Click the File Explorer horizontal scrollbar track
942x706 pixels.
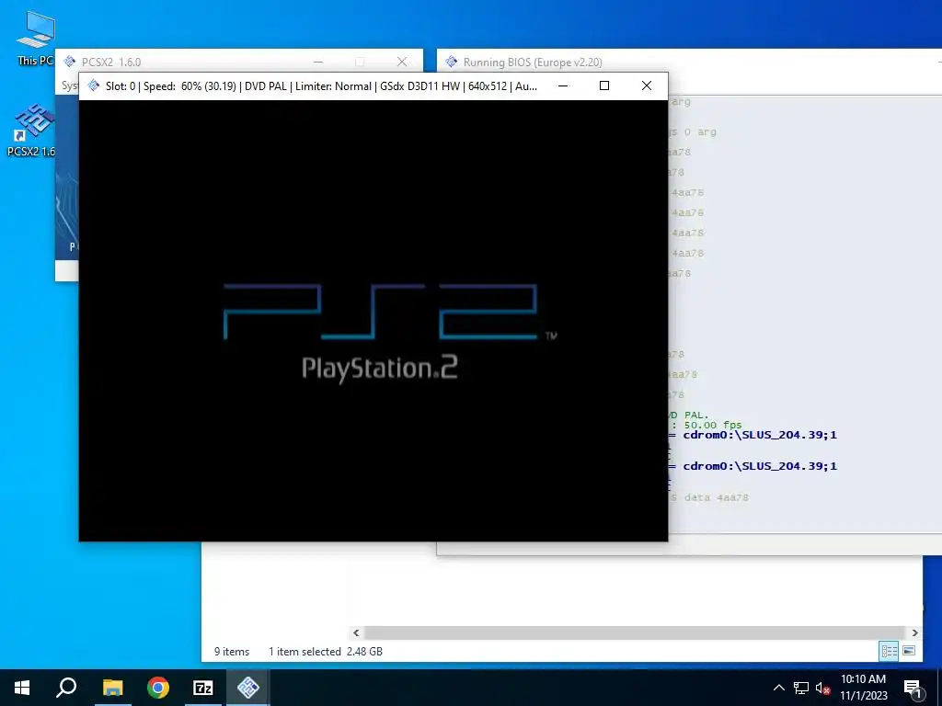pyautogui.click(x=635, y=632)
